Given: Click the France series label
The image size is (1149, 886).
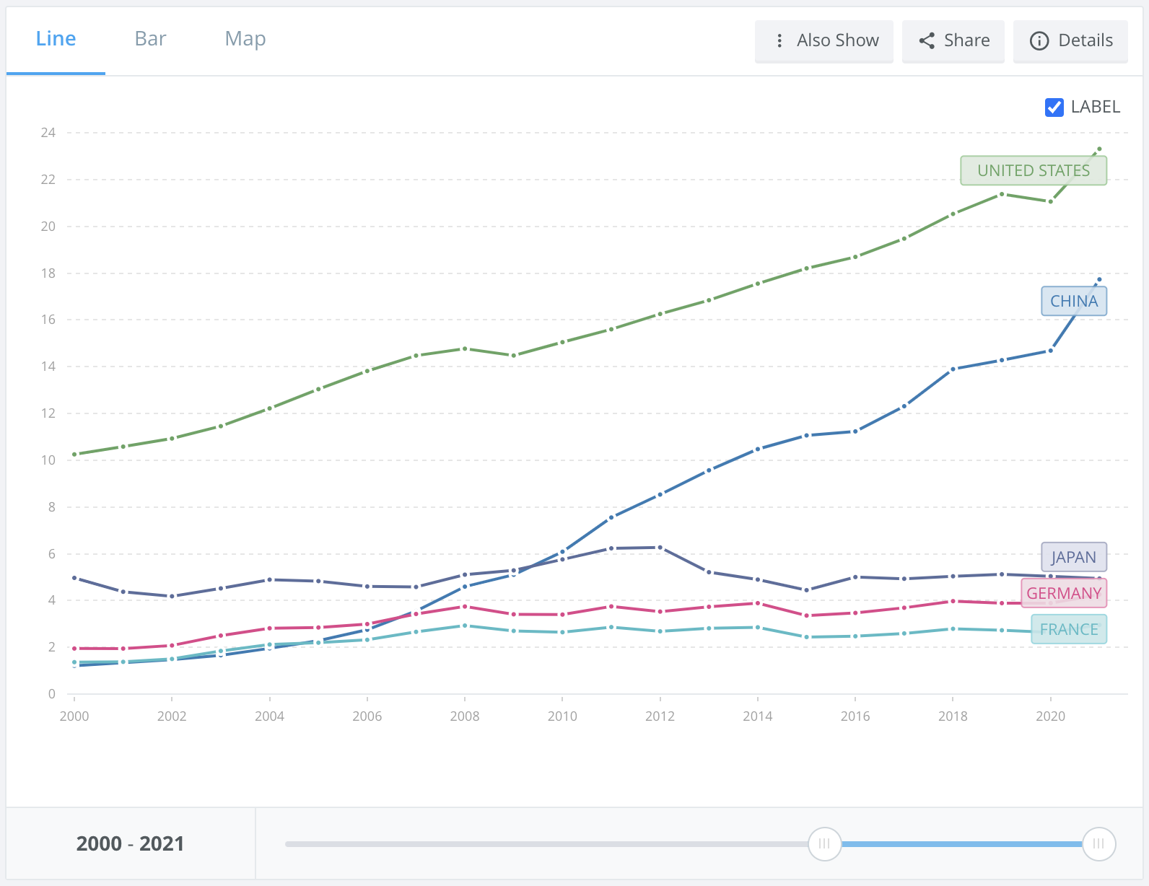Looking at the screenshot, I should (x=1069, y=630).
